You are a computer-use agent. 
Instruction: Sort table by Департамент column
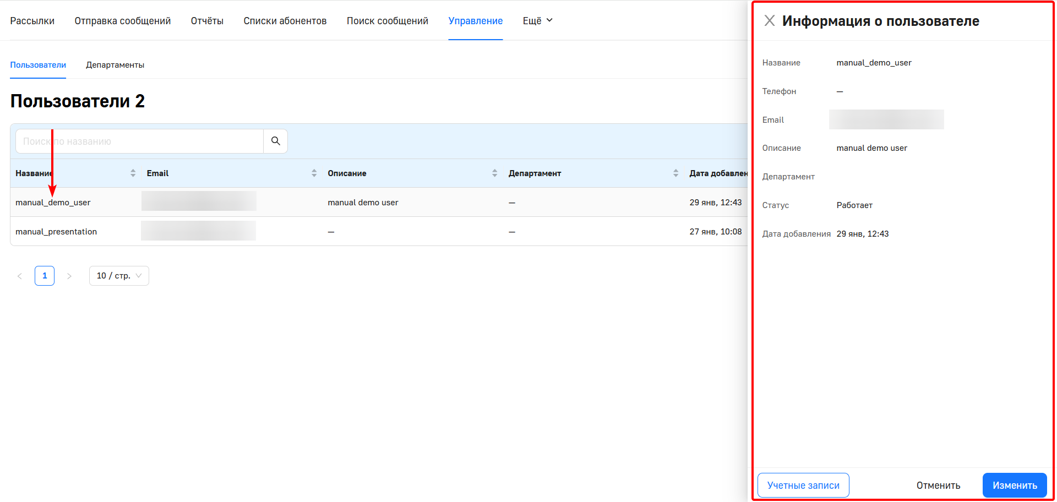[x=675, y=173]
